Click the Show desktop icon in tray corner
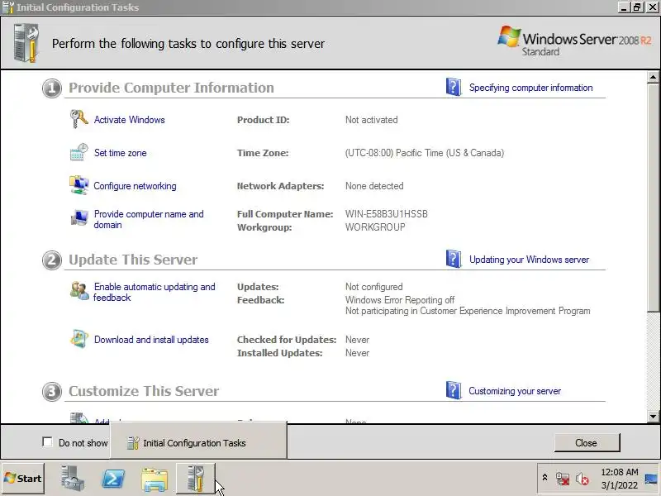Screen dimensions: 661x496 point(651,479)
